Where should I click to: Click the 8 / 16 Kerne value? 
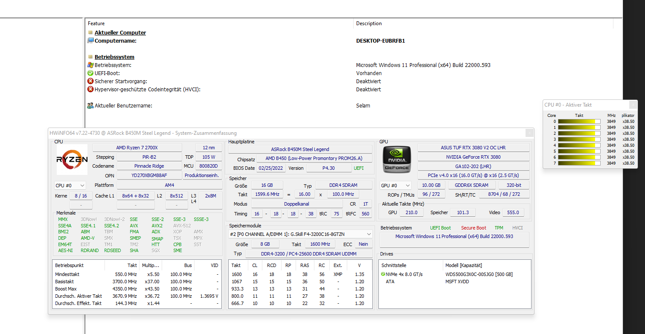(x=80, y=196)
